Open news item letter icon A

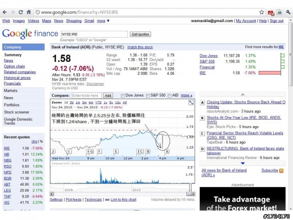coord(202,103)
